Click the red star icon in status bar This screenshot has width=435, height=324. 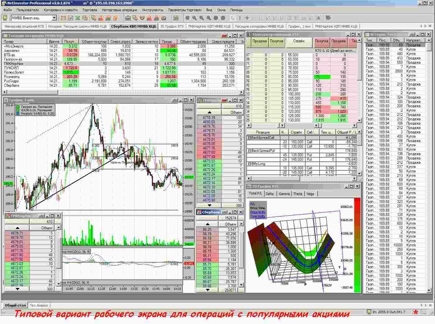(x=415, y=311)
